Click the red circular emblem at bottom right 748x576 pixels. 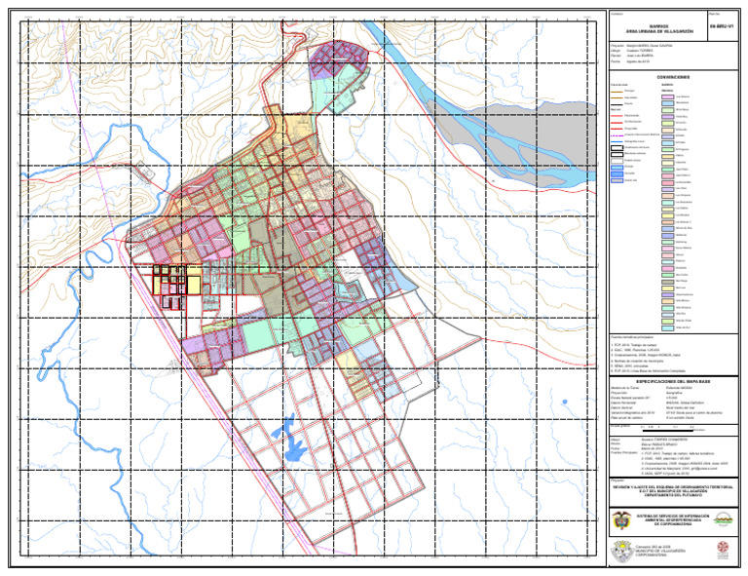724,548
